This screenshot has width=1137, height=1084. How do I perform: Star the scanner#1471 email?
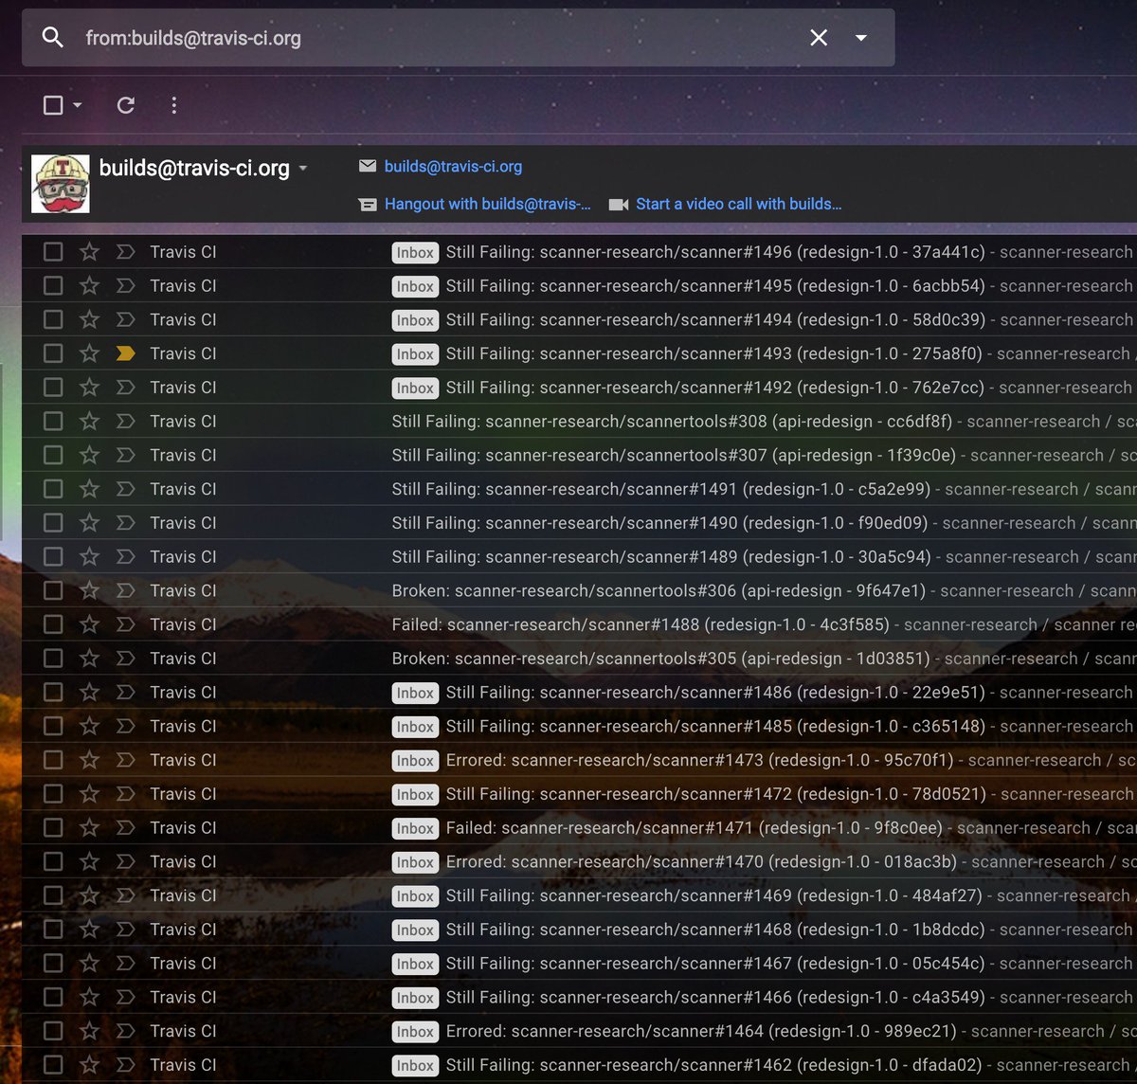point(89,827)
